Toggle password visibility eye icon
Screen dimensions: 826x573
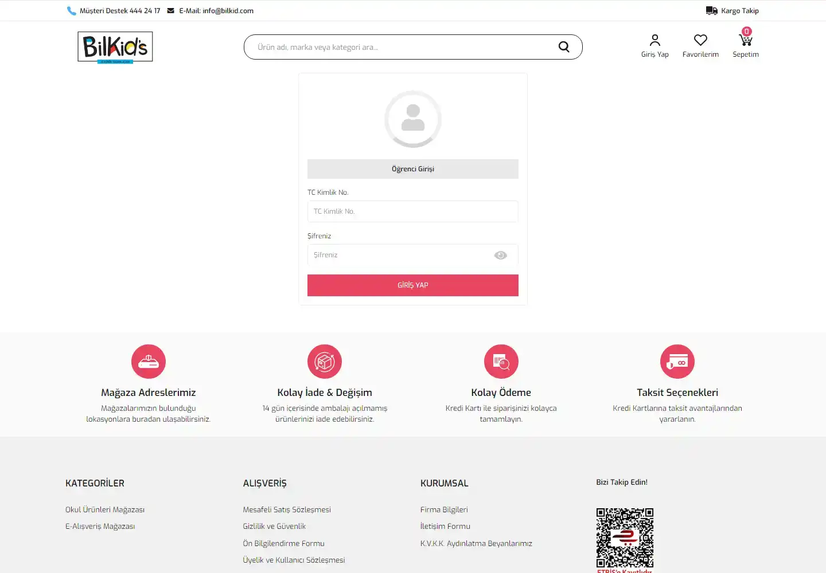point(500,255)
